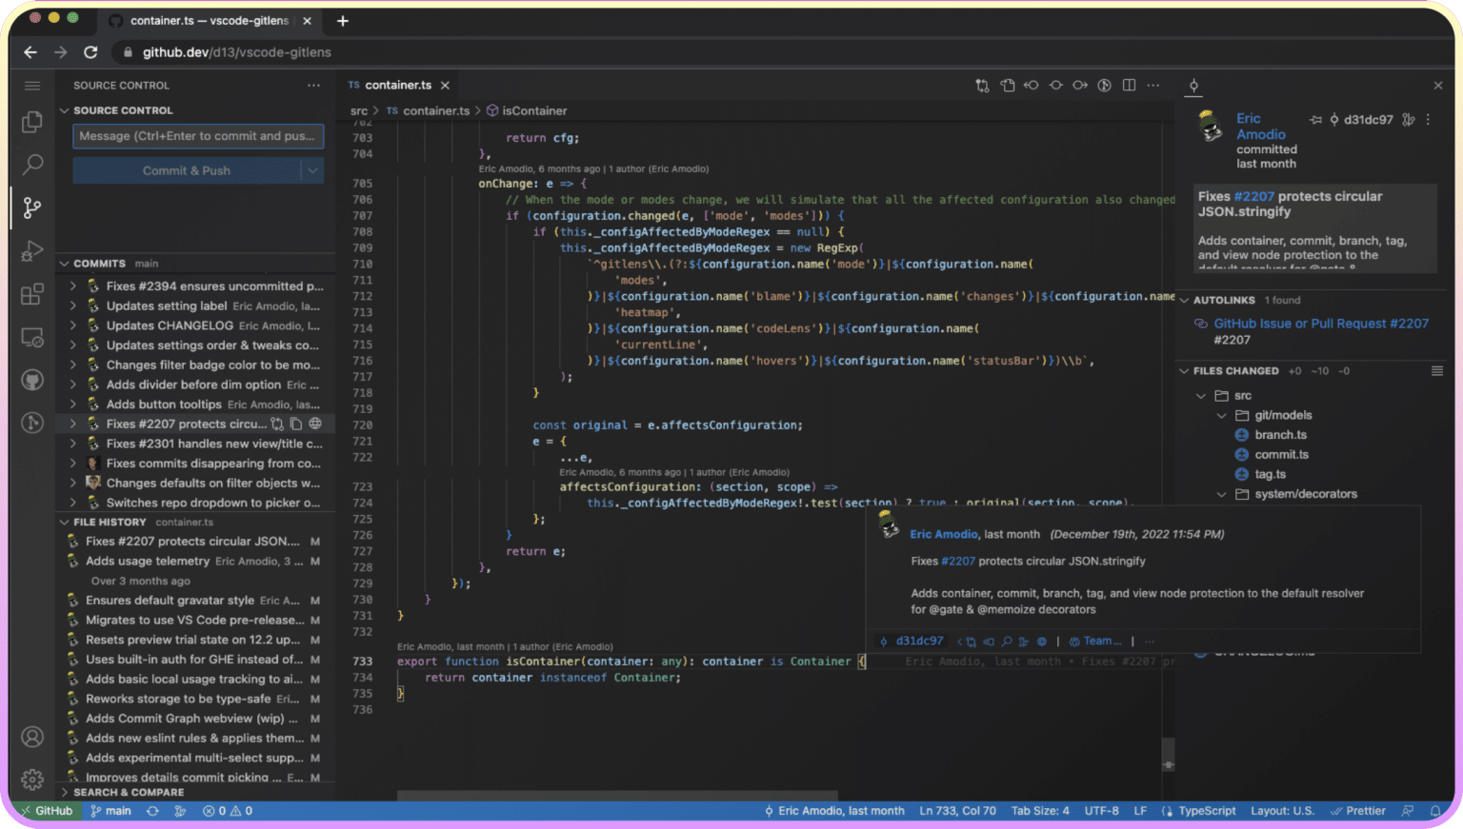This screenshot has height=829, width=1463.
Task: Open GitHub Issue or Pull Request #2207 link
Action: click(1320, 324)
